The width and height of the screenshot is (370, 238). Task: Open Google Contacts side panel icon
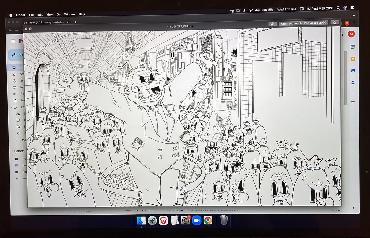353,83
